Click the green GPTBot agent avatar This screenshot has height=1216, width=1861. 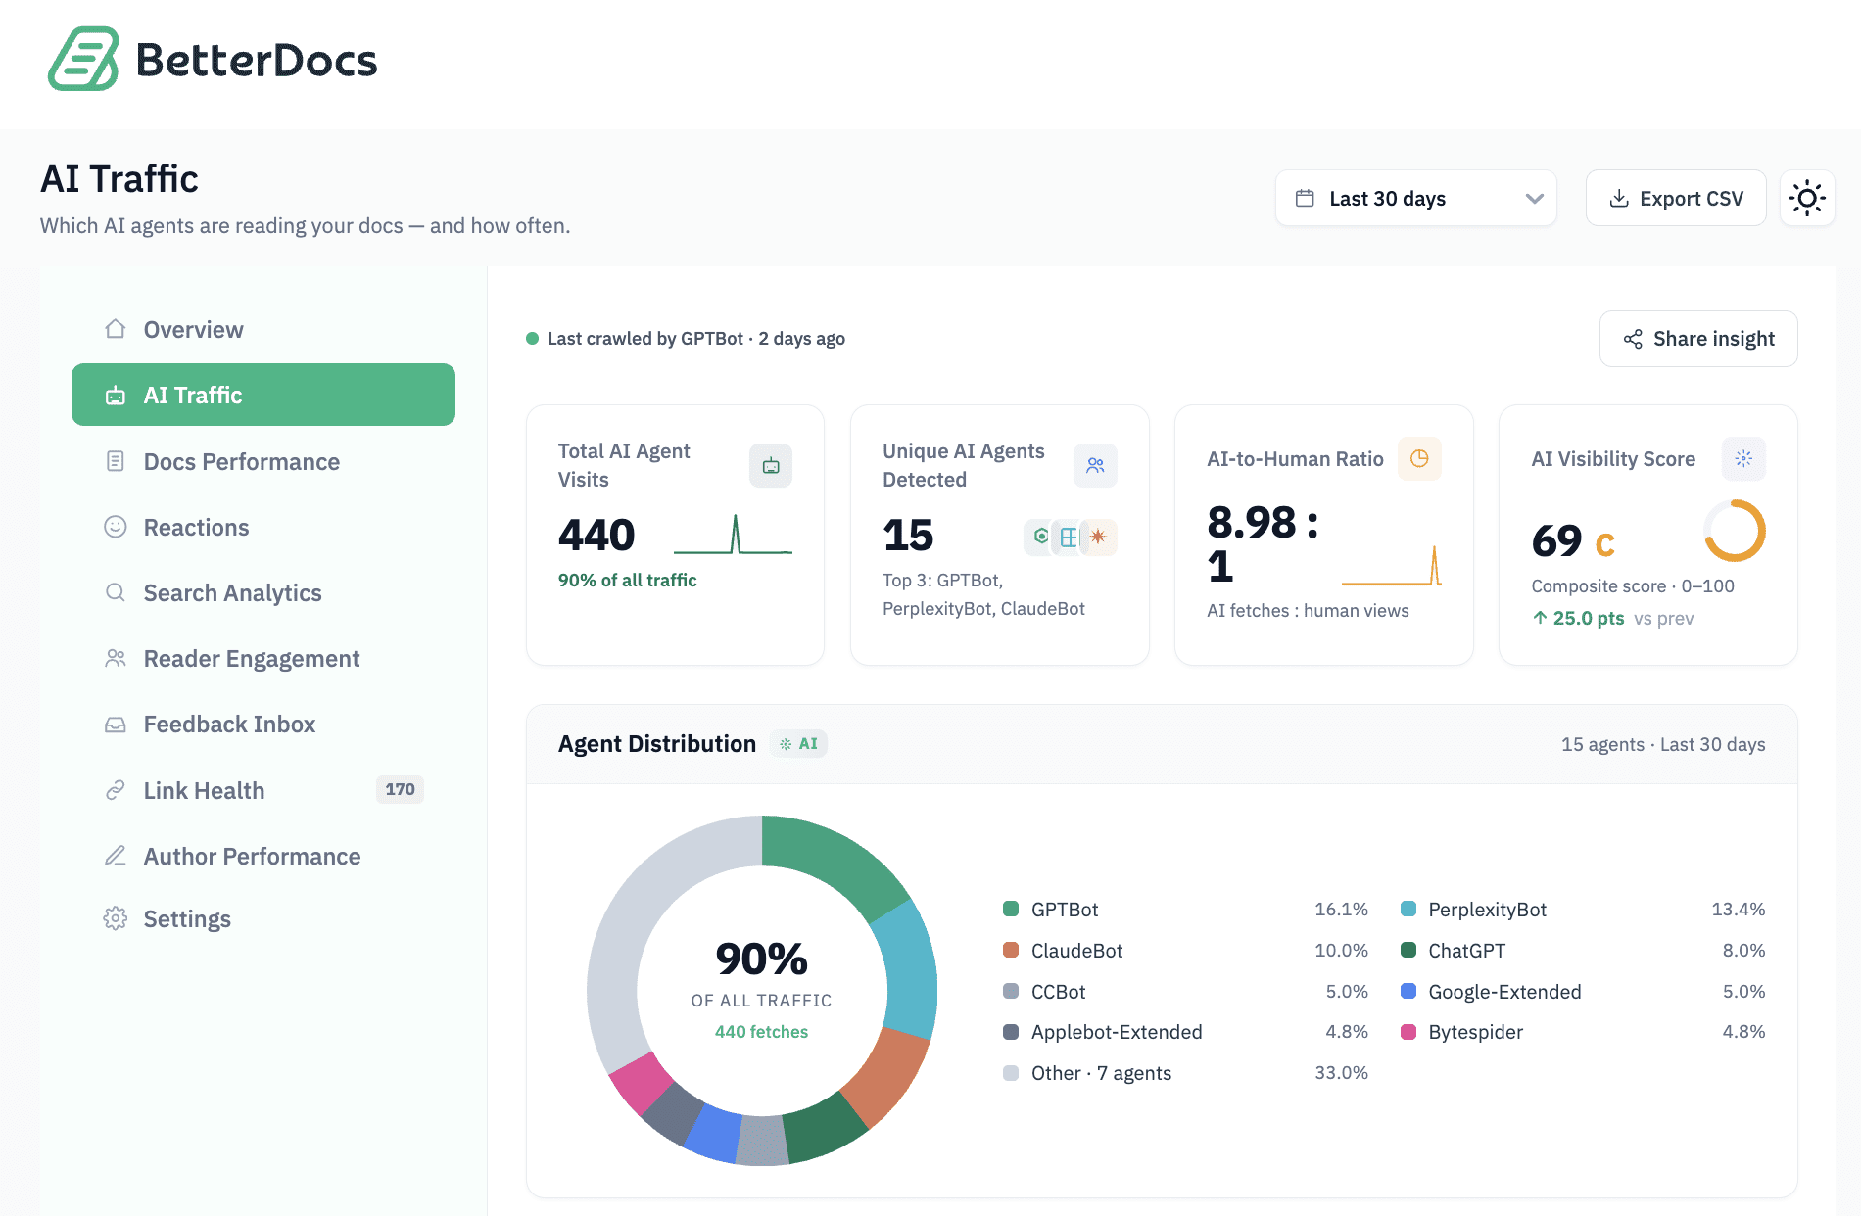pos(1040,537)
